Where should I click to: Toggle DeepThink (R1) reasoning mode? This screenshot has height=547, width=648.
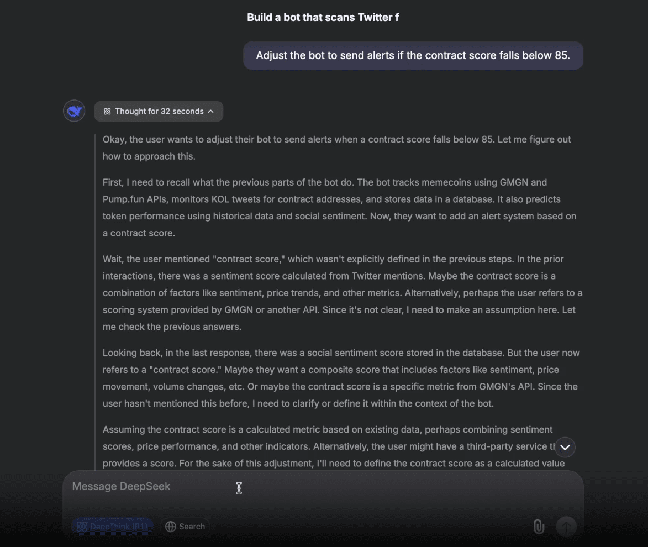point(112,527)
